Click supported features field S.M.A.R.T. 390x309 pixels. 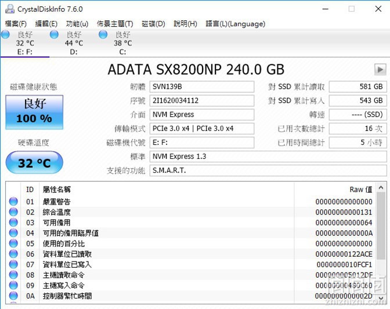click(268, 170)
